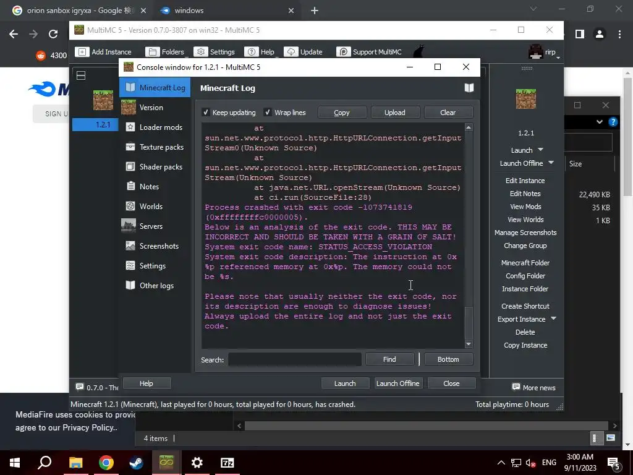Screen dimensions: 633x475
Task: Click Add Instance in MultiMC toolbar
Action: (104, 52)
